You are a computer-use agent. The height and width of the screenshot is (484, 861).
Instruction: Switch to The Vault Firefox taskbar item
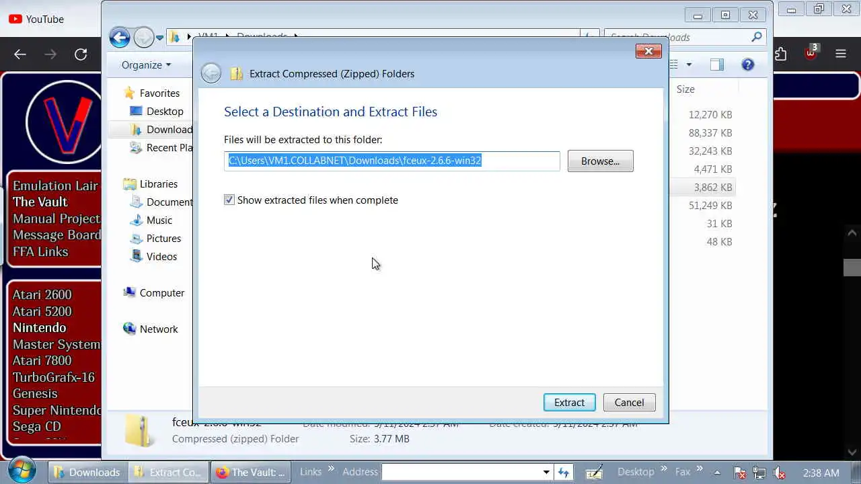251,472
